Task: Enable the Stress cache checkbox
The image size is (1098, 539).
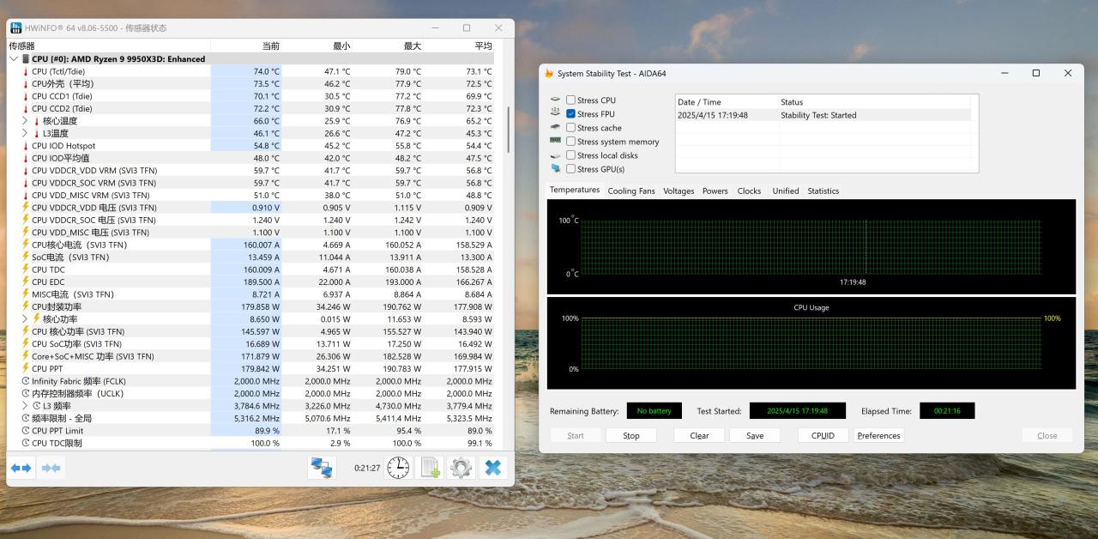Action: click(570, 127)
